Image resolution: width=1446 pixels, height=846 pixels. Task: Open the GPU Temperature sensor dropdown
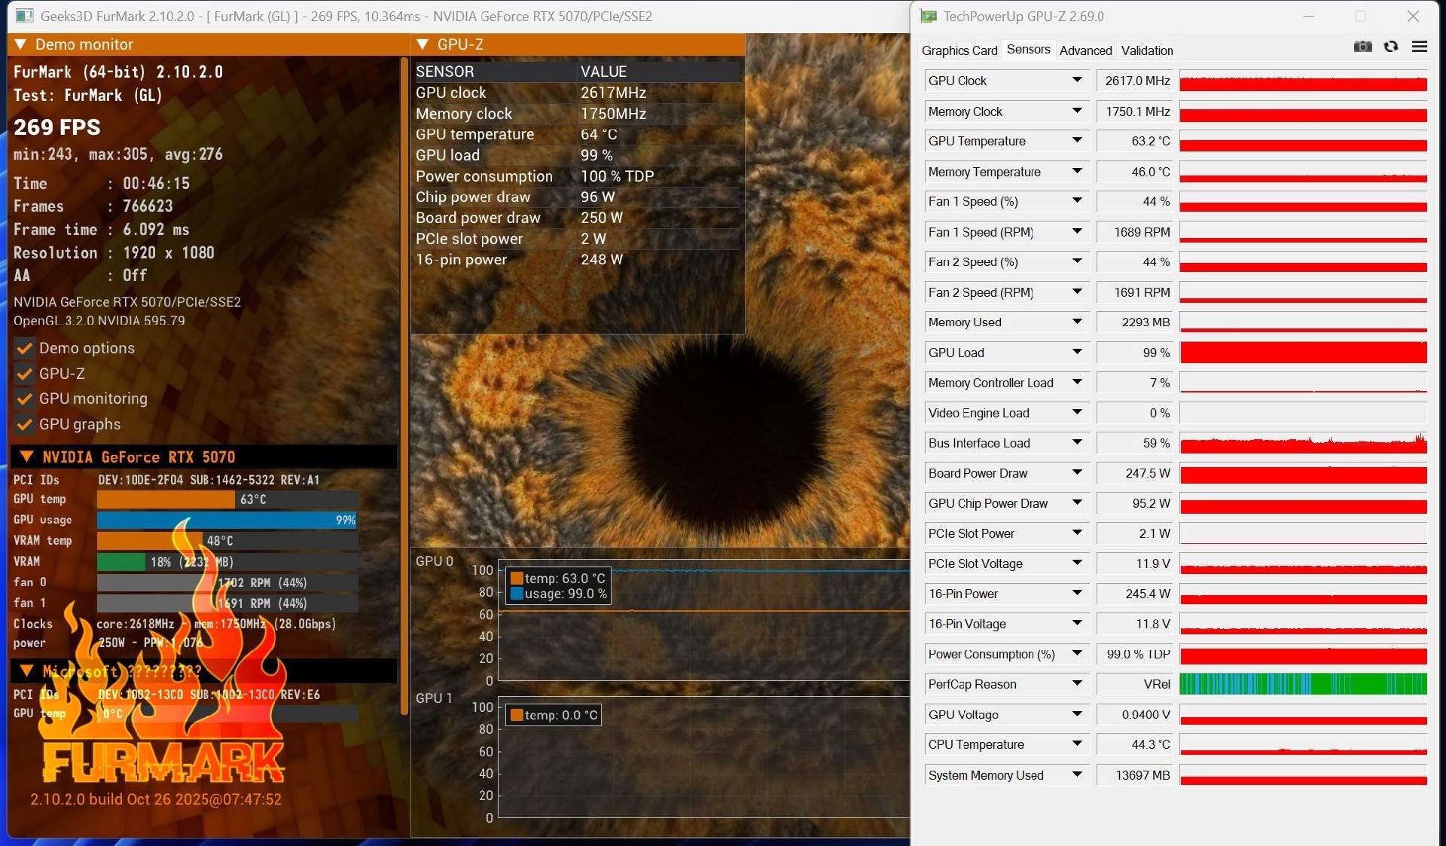[1077, 141]
